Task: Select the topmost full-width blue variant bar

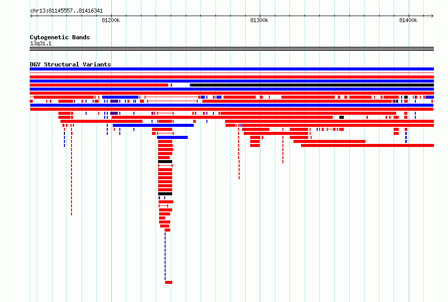Action: (x=232, y=69)
